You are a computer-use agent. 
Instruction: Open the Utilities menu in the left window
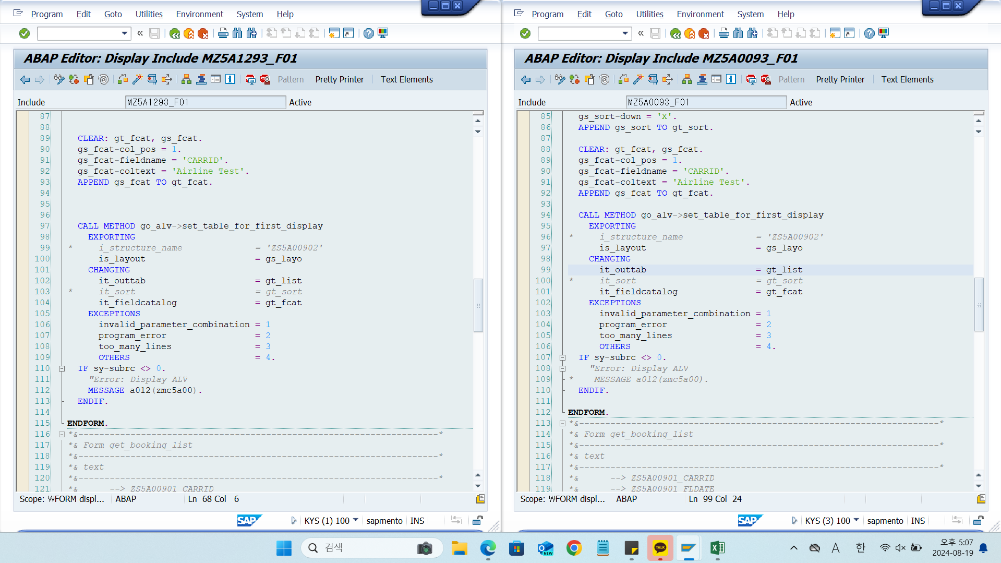[149, 14]
